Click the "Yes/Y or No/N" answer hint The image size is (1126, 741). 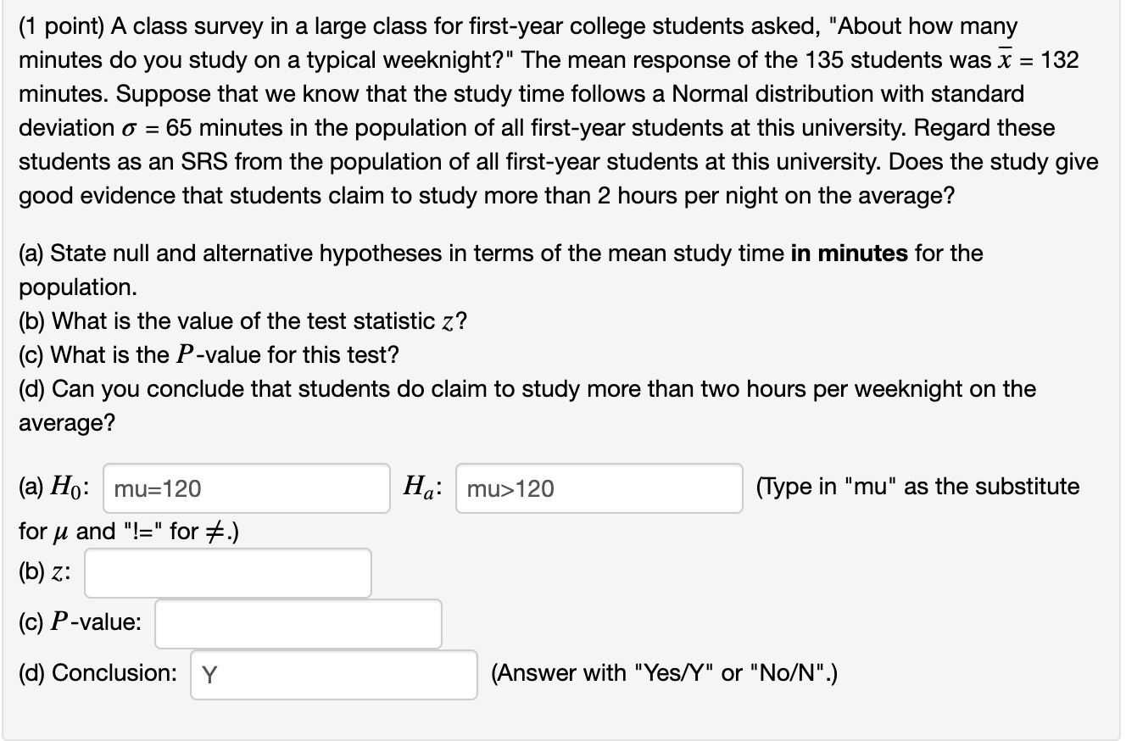click(x=666, y=674)
